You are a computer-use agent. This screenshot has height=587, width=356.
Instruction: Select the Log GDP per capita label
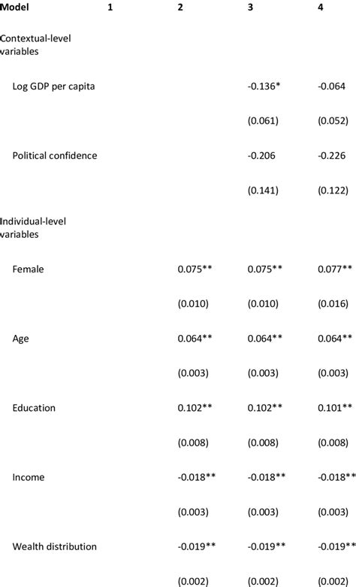[x=53, y=87]
